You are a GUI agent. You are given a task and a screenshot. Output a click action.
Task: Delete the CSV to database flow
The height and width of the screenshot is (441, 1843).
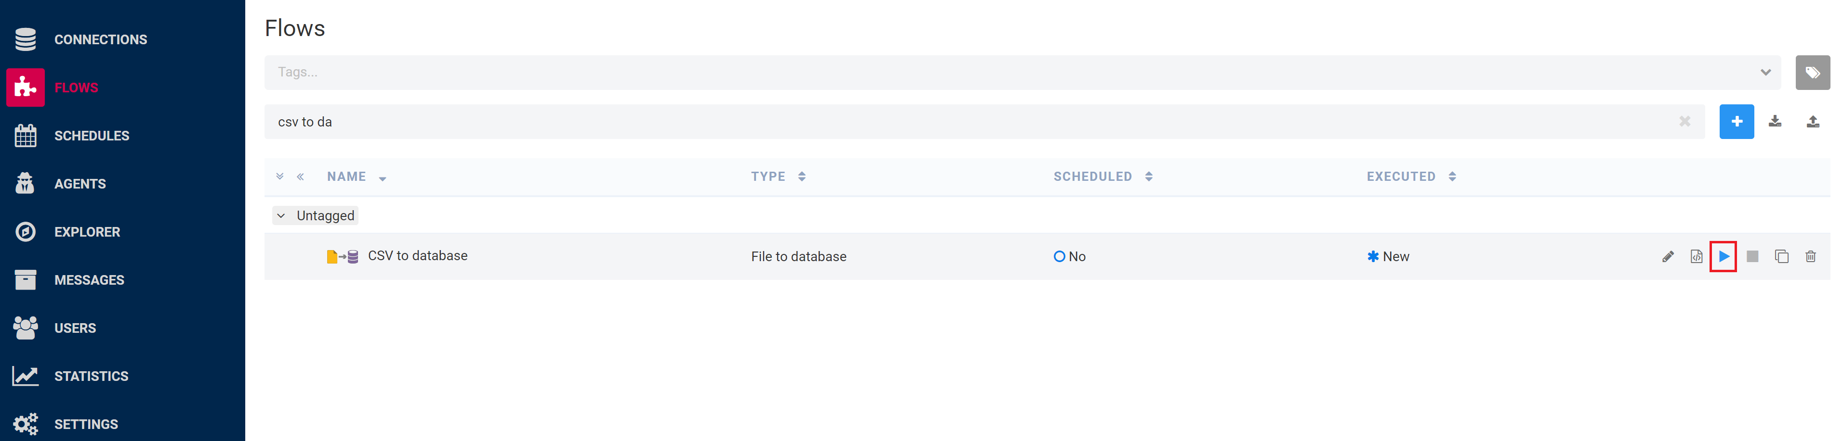click(1810, 256)
